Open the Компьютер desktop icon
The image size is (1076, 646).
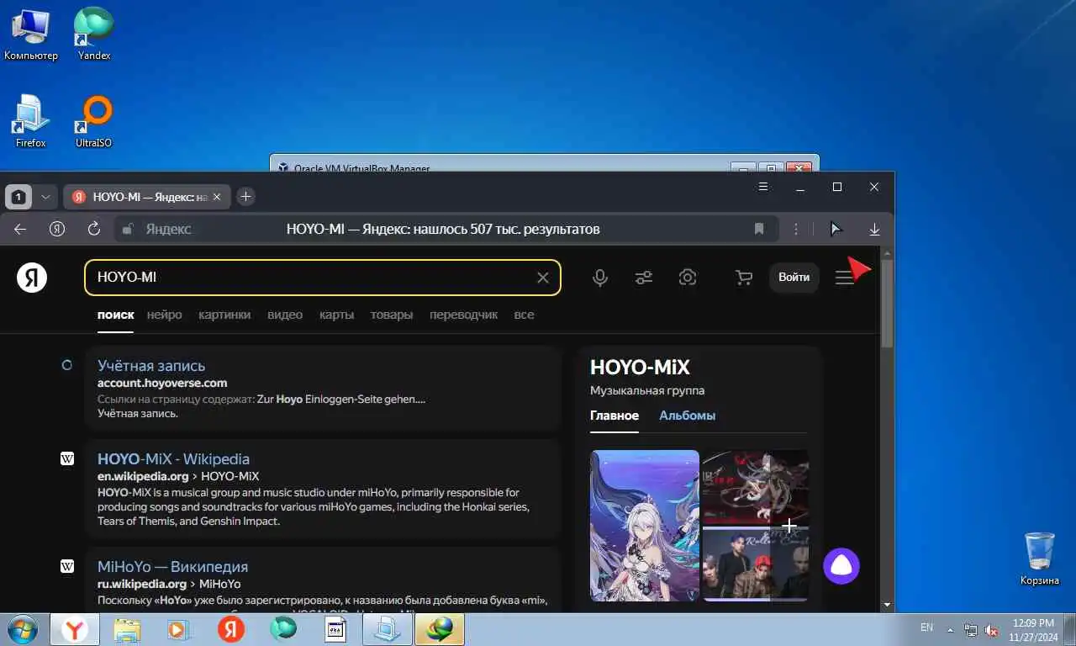tap(31, 35)
